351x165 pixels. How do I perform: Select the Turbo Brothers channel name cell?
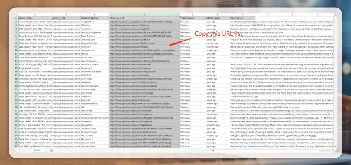click(95, 36)
